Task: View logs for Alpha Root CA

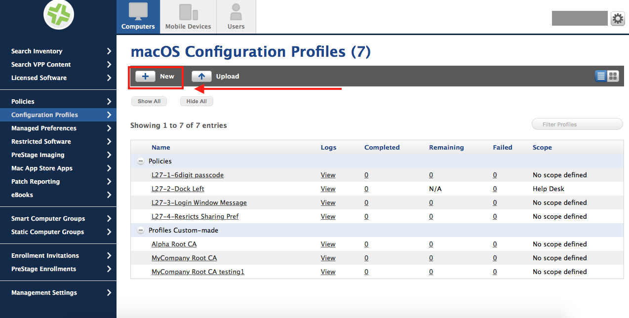Action: tap(328, 244)
